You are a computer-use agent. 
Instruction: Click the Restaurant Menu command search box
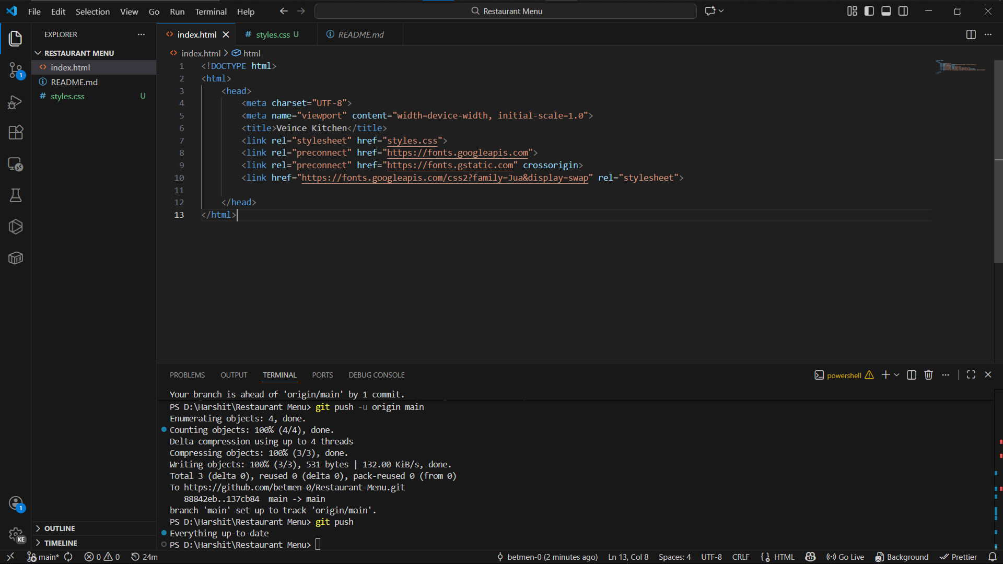pyautogui.click(x=506, y=11)
